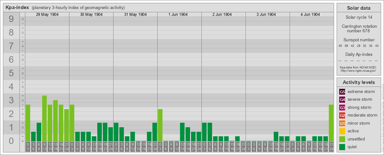
Task: Click the 'minor storm' legend label
Action: (x=359, y=123)
